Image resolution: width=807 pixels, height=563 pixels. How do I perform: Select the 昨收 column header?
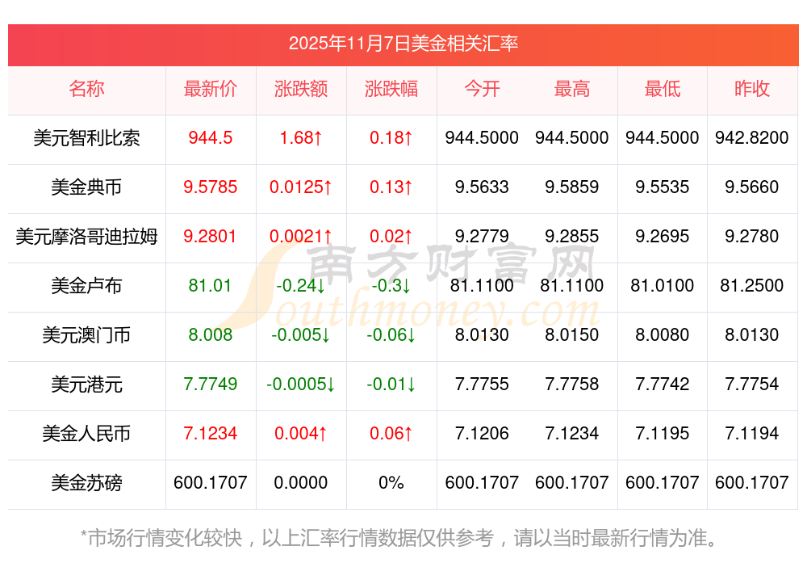point(752,89)
